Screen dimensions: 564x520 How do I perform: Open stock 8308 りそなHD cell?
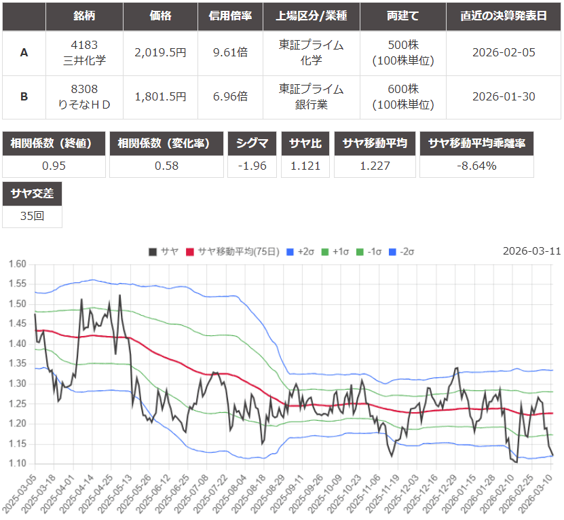(x=84, y=96)
